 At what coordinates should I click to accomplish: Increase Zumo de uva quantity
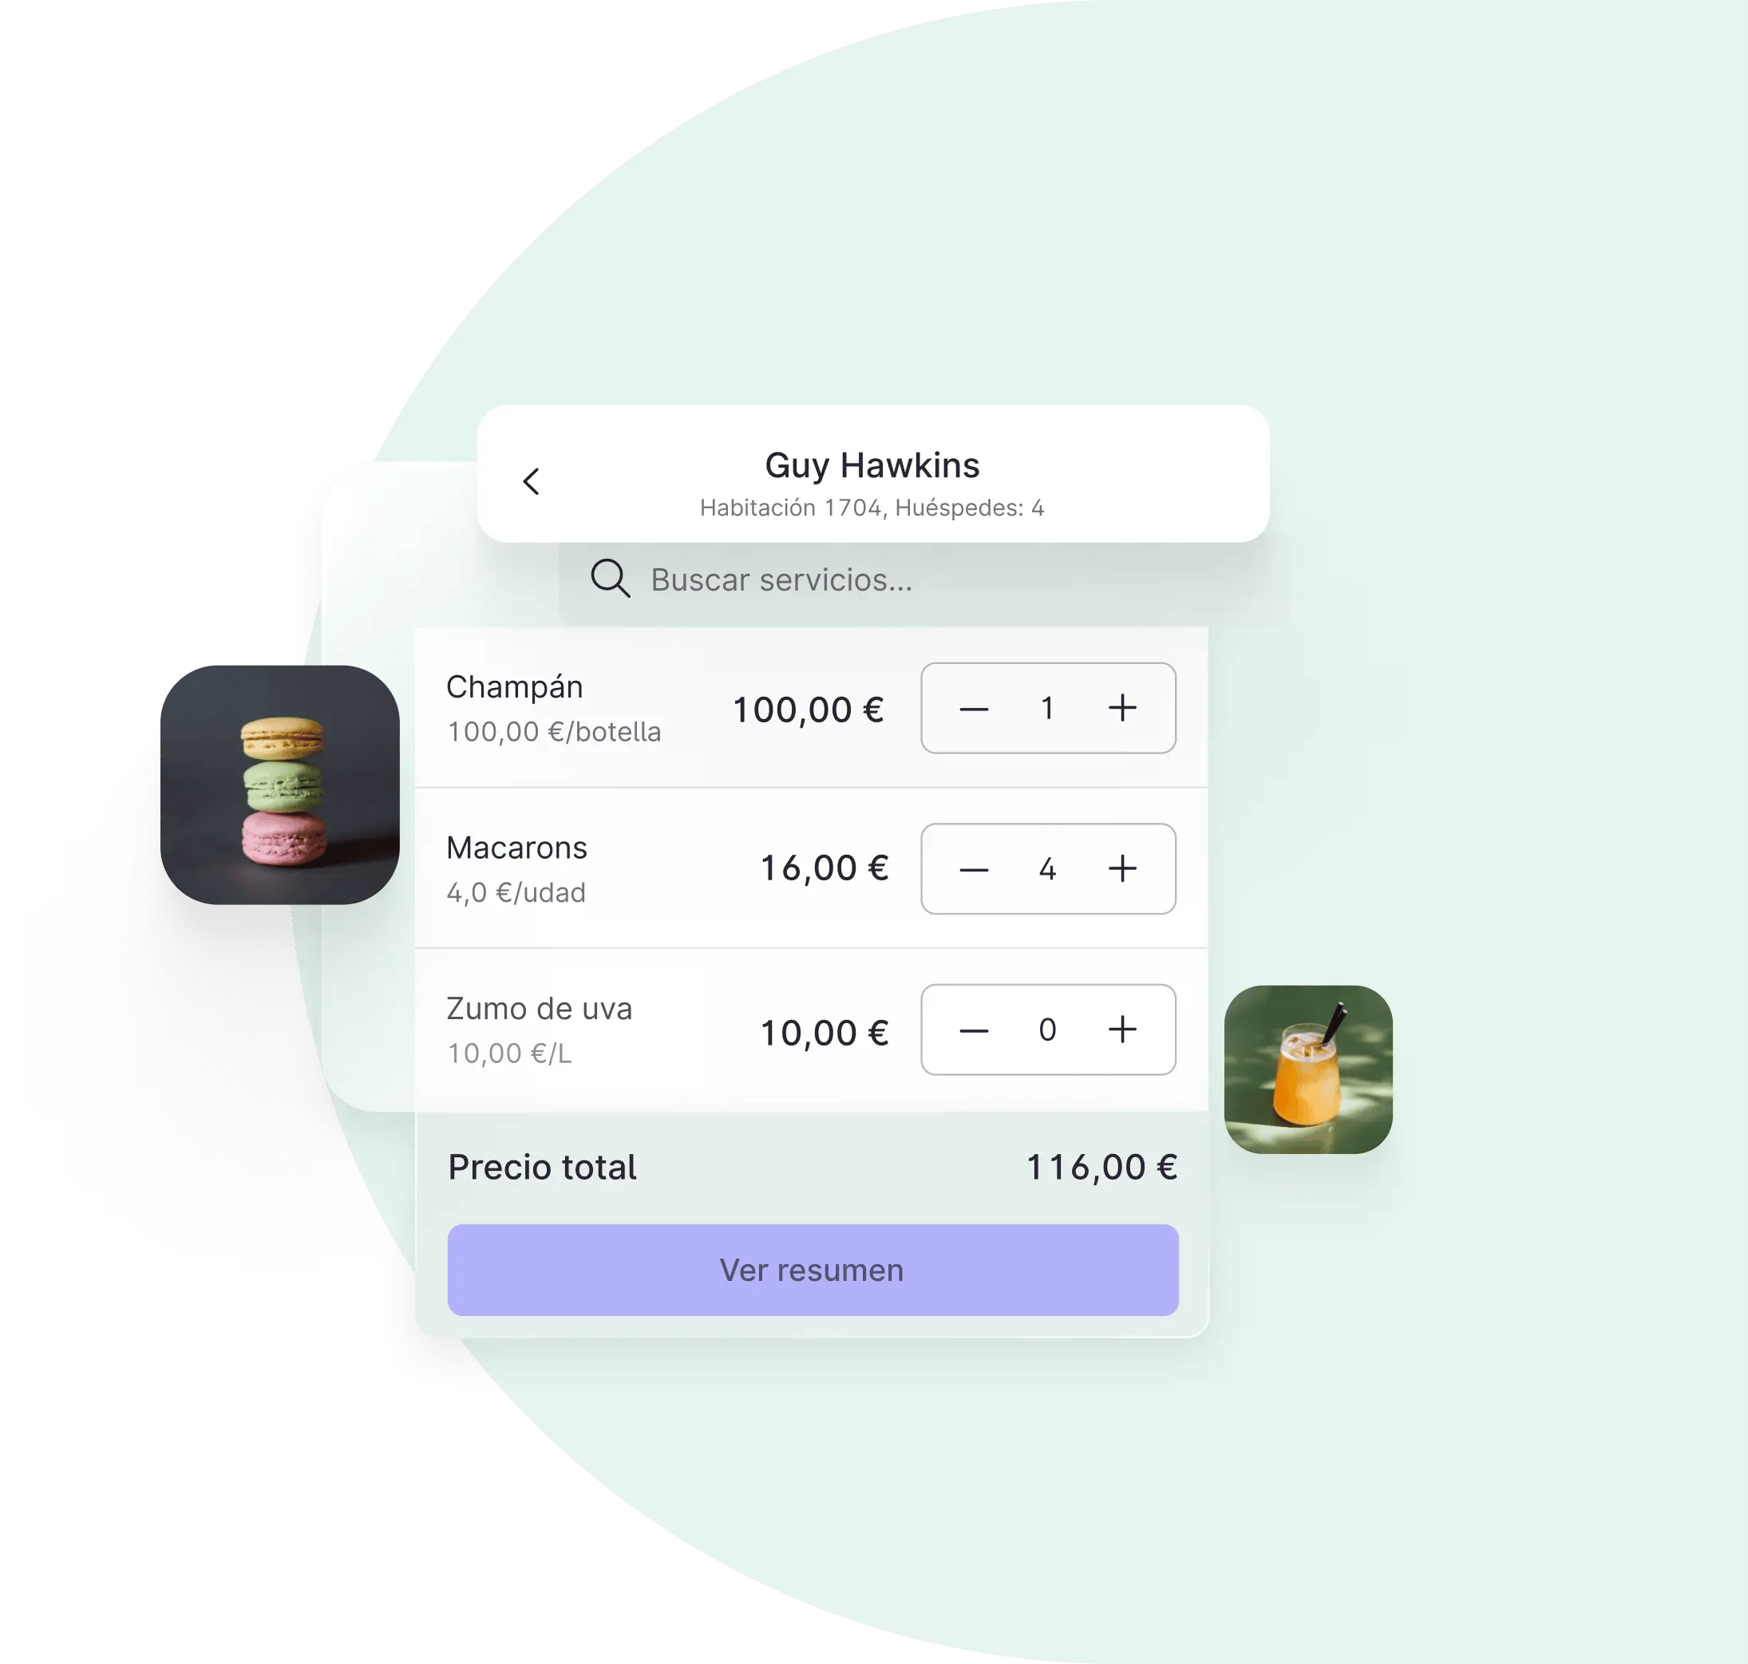1129,1030
